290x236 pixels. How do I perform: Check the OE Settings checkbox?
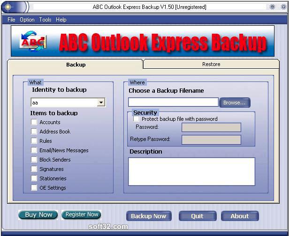click(x=34, y=188)
